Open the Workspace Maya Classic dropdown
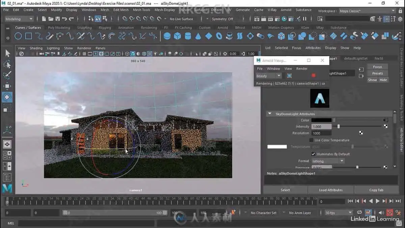The image size is (405, 228). 367,11
